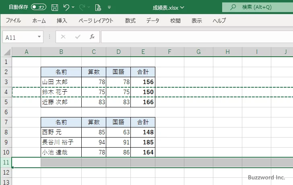
Task: Click the Insert Function fx icon
Action: pos(92,37)
